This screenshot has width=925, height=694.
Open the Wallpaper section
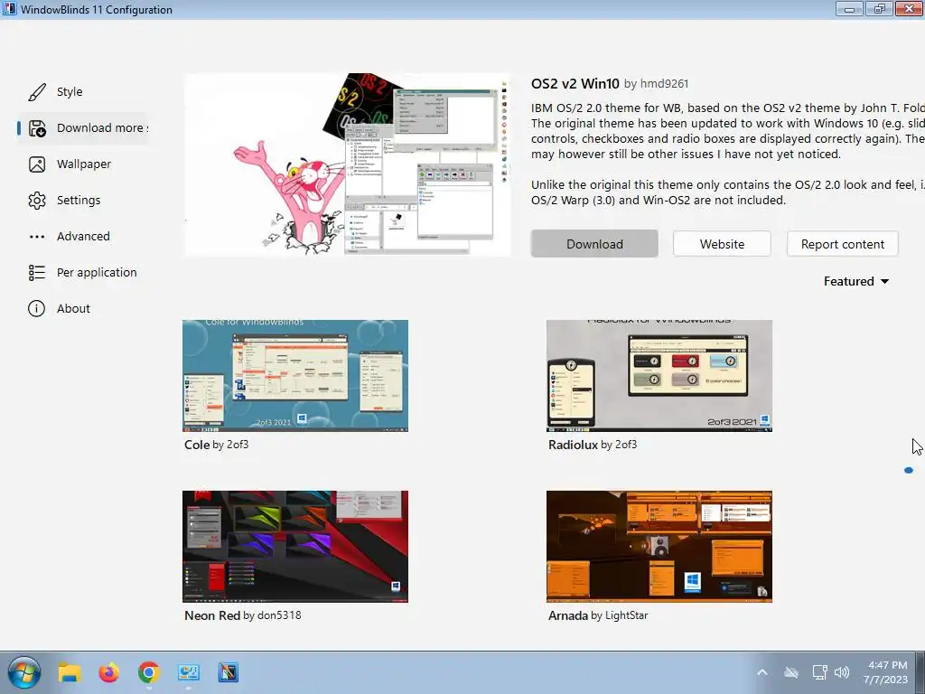[x=82, y=164]
